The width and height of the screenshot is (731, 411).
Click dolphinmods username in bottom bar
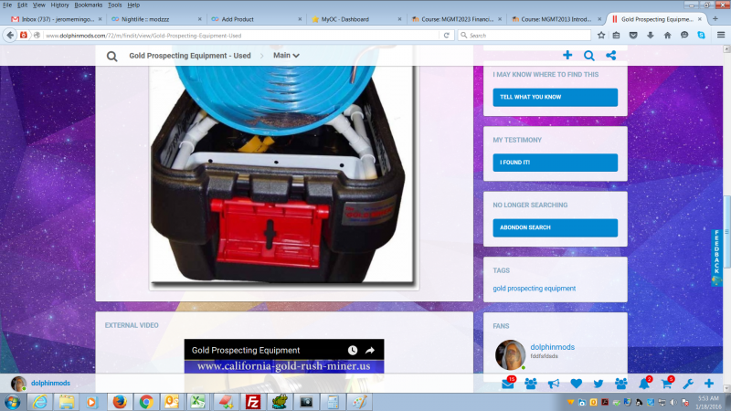coord(50,383)
